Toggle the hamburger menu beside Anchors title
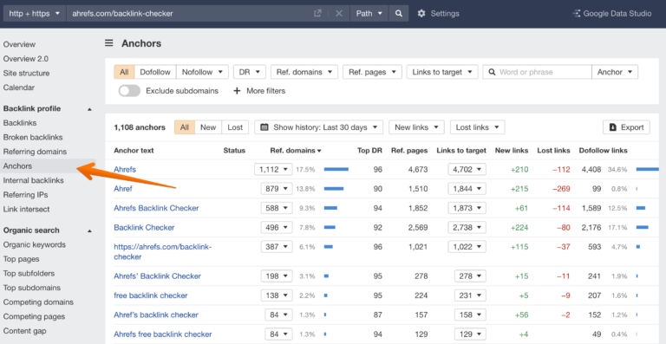This screenshot has width=666, height=344. pos(109,42)
